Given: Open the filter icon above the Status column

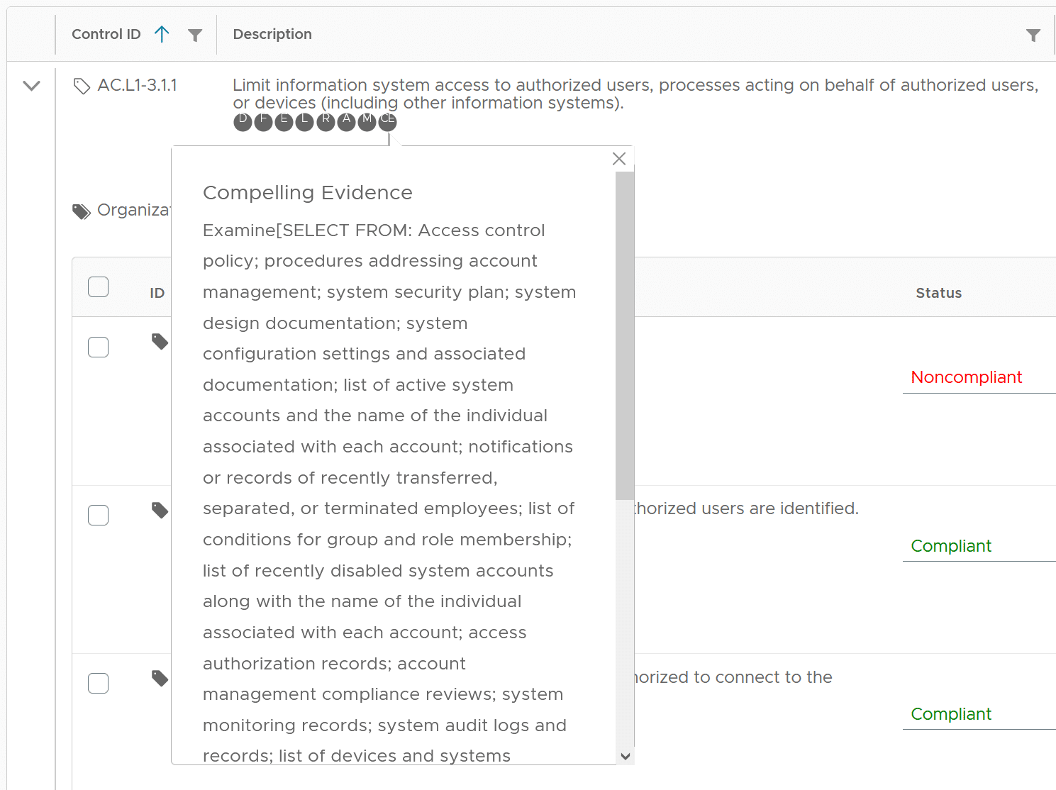Looking at the screenshot, I should coord(1033,34).
